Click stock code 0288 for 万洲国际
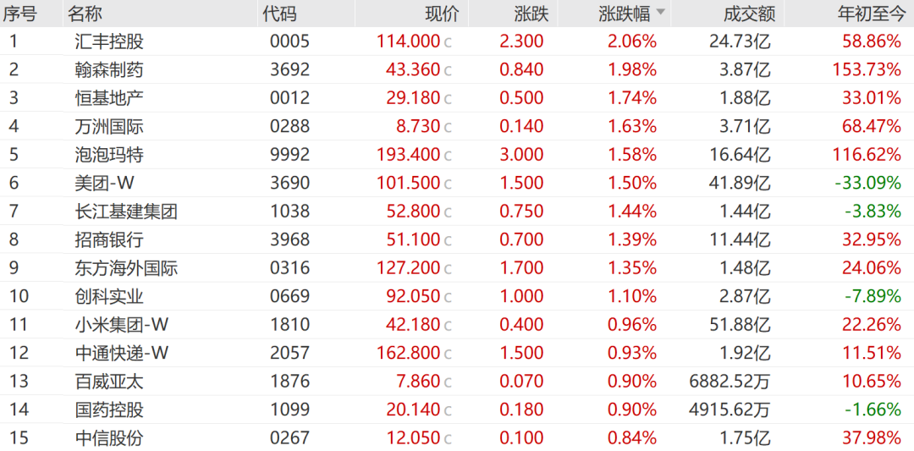The width and height of the screenshot is (914, 451). [x=290, y=126]
